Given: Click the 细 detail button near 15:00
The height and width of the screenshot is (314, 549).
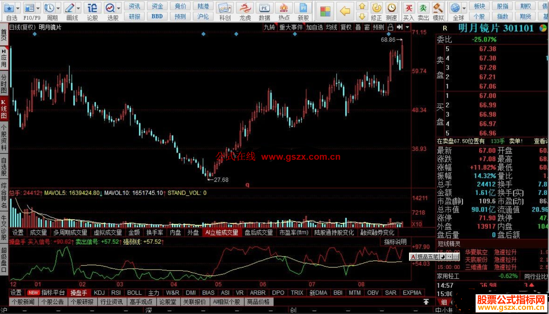Looking at the screenshot, I should tap(444, 302).
